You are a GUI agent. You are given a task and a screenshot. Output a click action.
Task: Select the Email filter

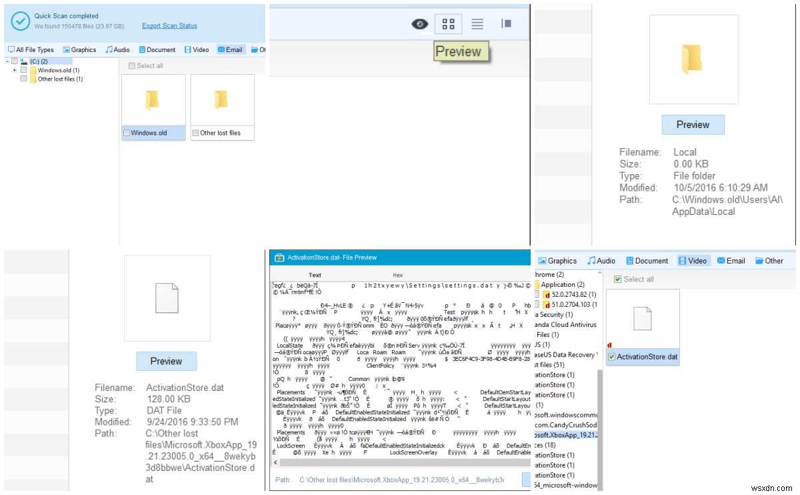[x=231, y=49]
